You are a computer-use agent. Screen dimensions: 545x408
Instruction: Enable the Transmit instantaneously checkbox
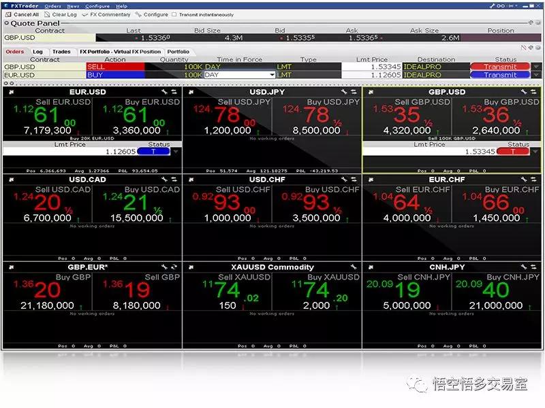pos(174,14)
